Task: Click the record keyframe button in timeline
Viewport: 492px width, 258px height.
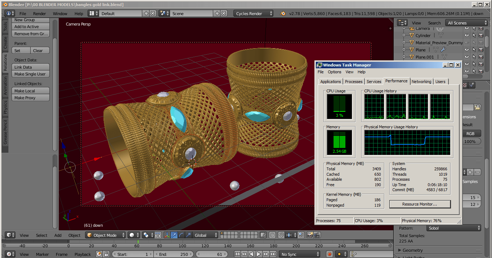Action: click(329, 254)
